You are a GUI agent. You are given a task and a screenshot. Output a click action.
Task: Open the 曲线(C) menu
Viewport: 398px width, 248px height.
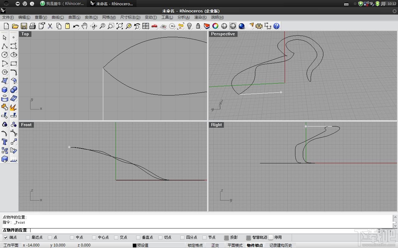(x=58, y=17)
